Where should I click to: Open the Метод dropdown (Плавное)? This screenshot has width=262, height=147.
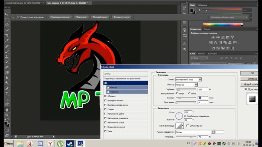(x=187, y=85)
